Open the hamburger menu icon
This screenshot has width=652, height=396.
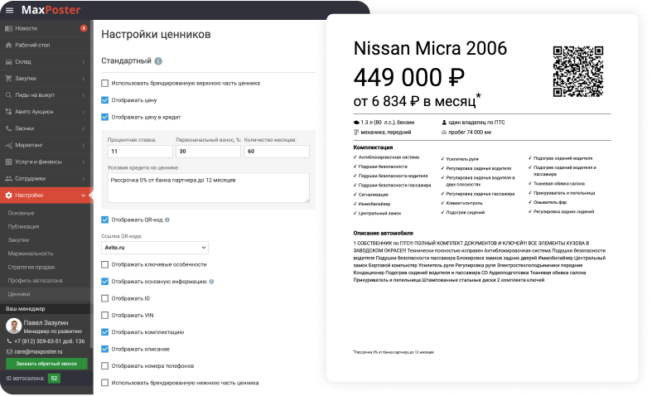point(9,10)
